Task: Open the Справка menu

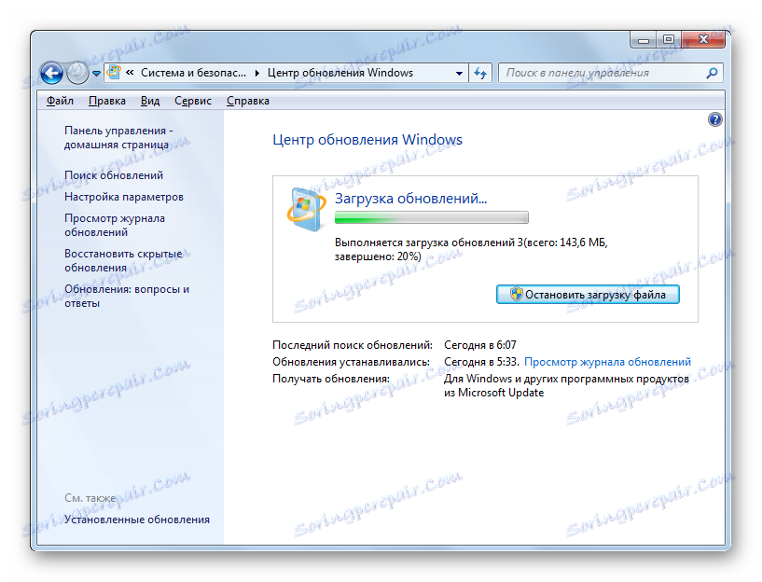Action: tap(248, 101)
